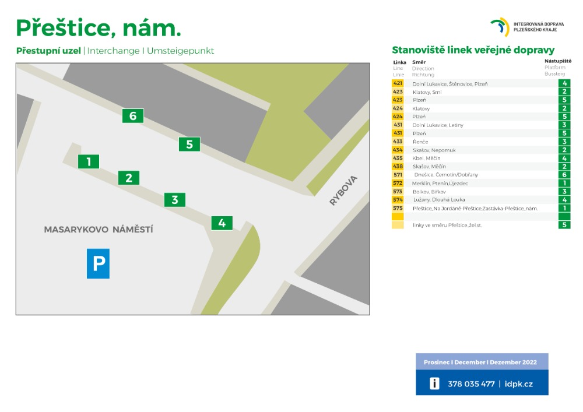Click the phone number 378 035 477
The height and width of the screenshot is (412, 583).
(x=471, y=383)
